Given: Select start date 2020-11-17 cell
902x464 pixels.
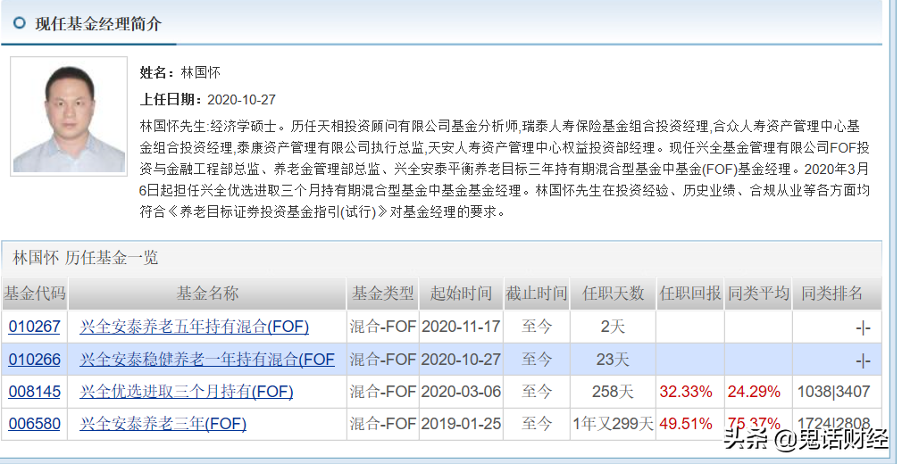Looking at the screenshot, I should pyautogui.click(x=462, y=327).
